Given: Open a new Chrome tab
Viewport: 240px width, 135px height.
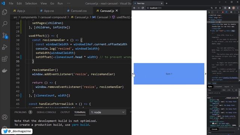Looking at the screenshot, I should click(166, 3).
